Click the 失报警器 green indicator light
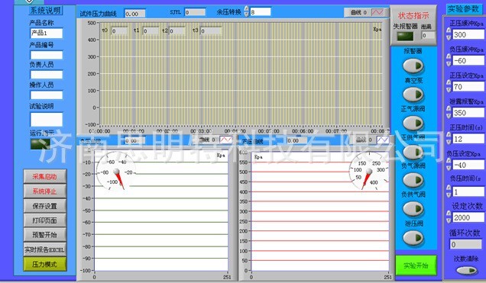486x283 pixels. [x=406, y=36]
